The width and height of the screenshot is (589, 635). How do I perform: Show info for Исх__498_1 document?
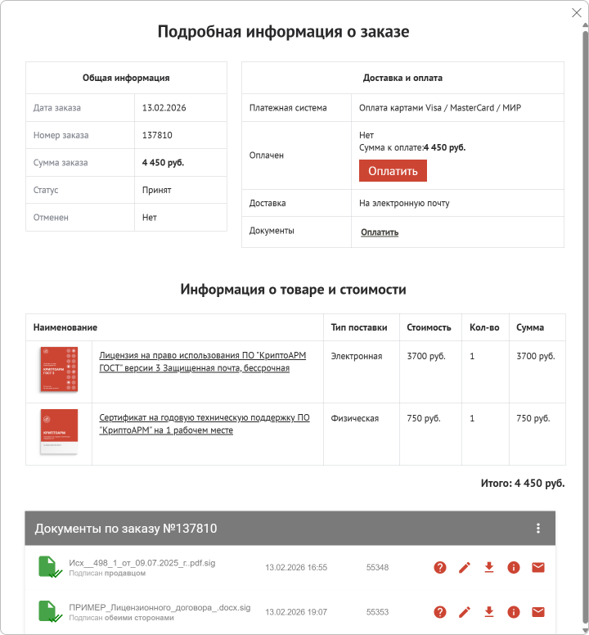click(x=514, y=567)
